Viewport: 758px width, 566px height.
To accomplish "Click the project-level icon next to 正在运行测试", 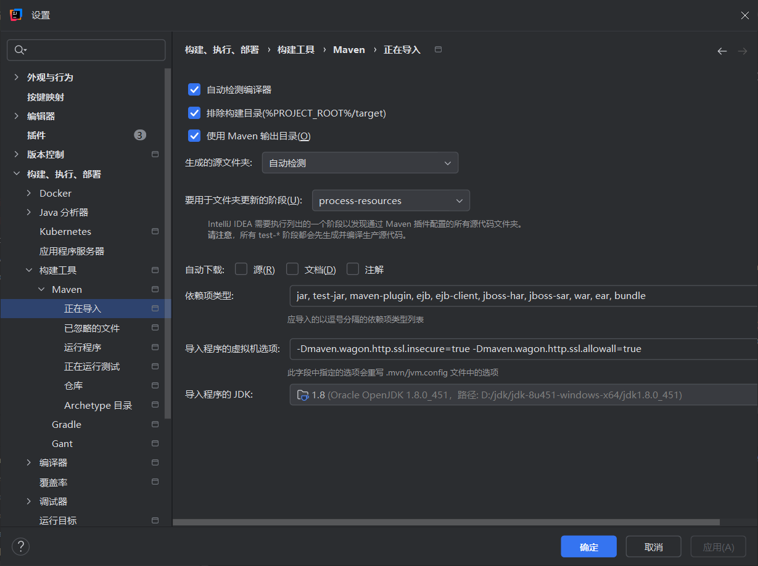I will click(x=155, y=366).
